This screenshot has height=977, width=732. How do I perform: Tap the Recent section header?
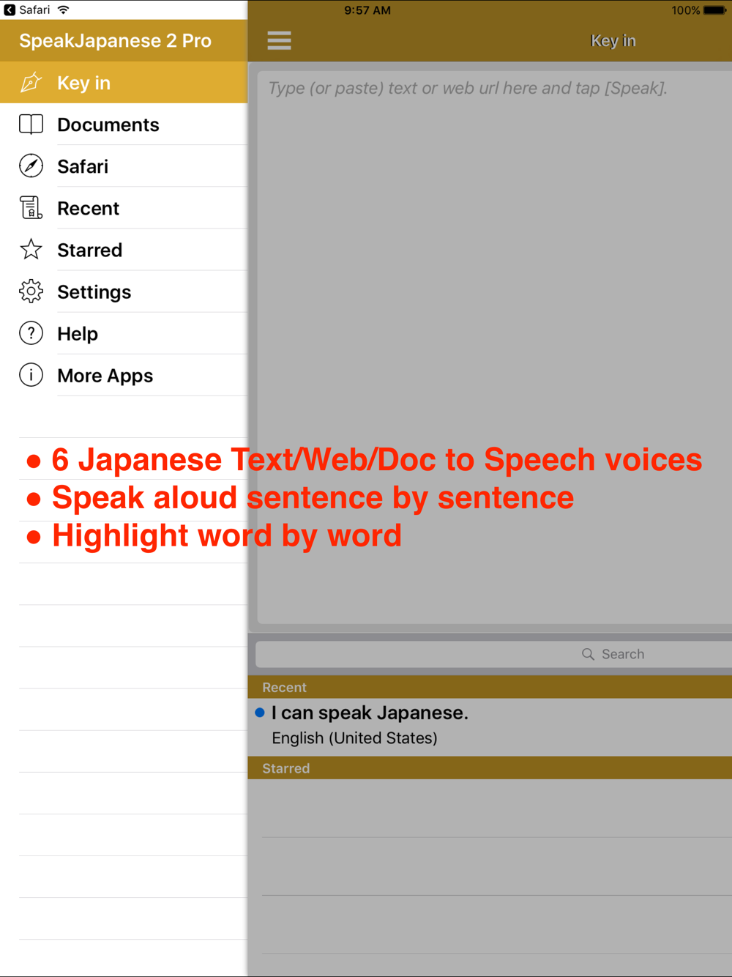[x=490, y=687]
